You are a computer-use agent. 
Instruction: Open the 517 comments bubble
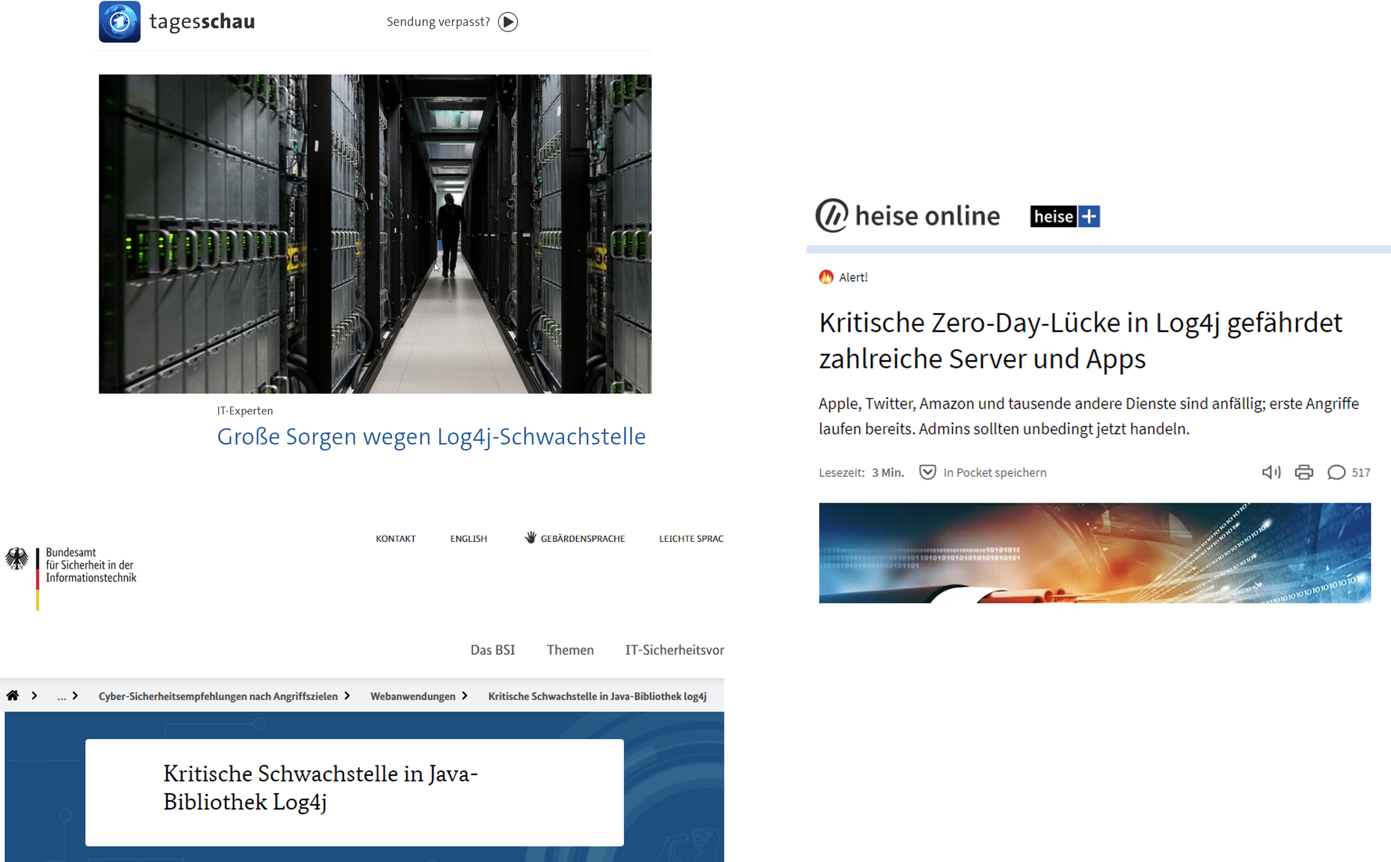tap(1336, 472)
